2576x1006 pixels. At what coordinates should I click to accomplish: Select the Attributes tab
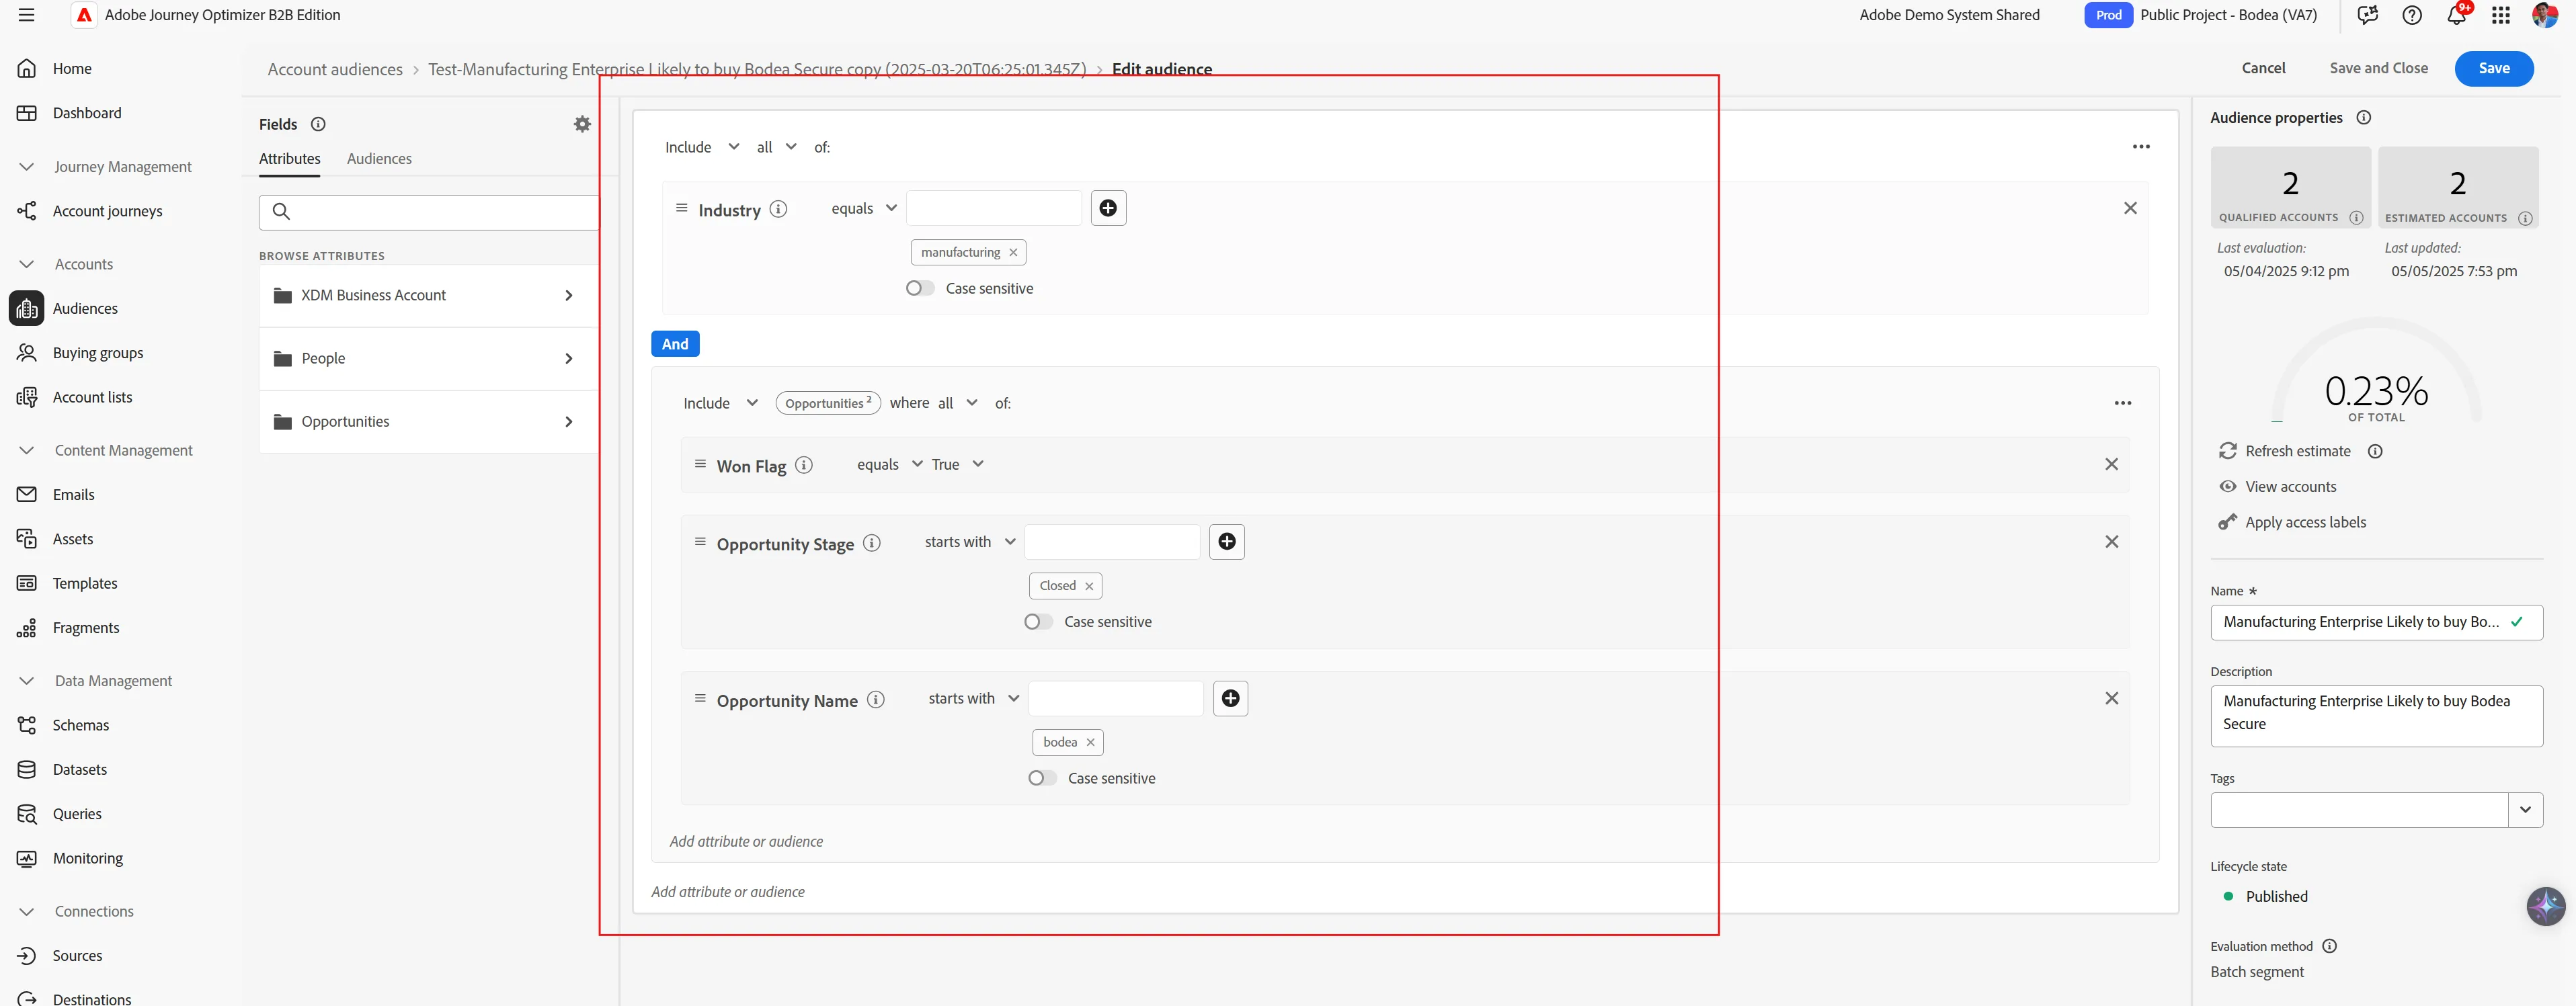pyautogui.click(x=290, y=159)
